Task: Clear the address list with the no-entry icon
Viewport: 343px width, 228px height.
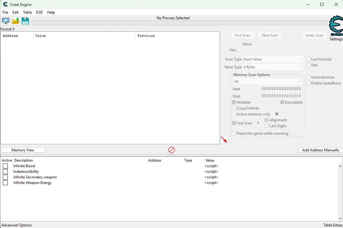Action: tap(172, 150)
